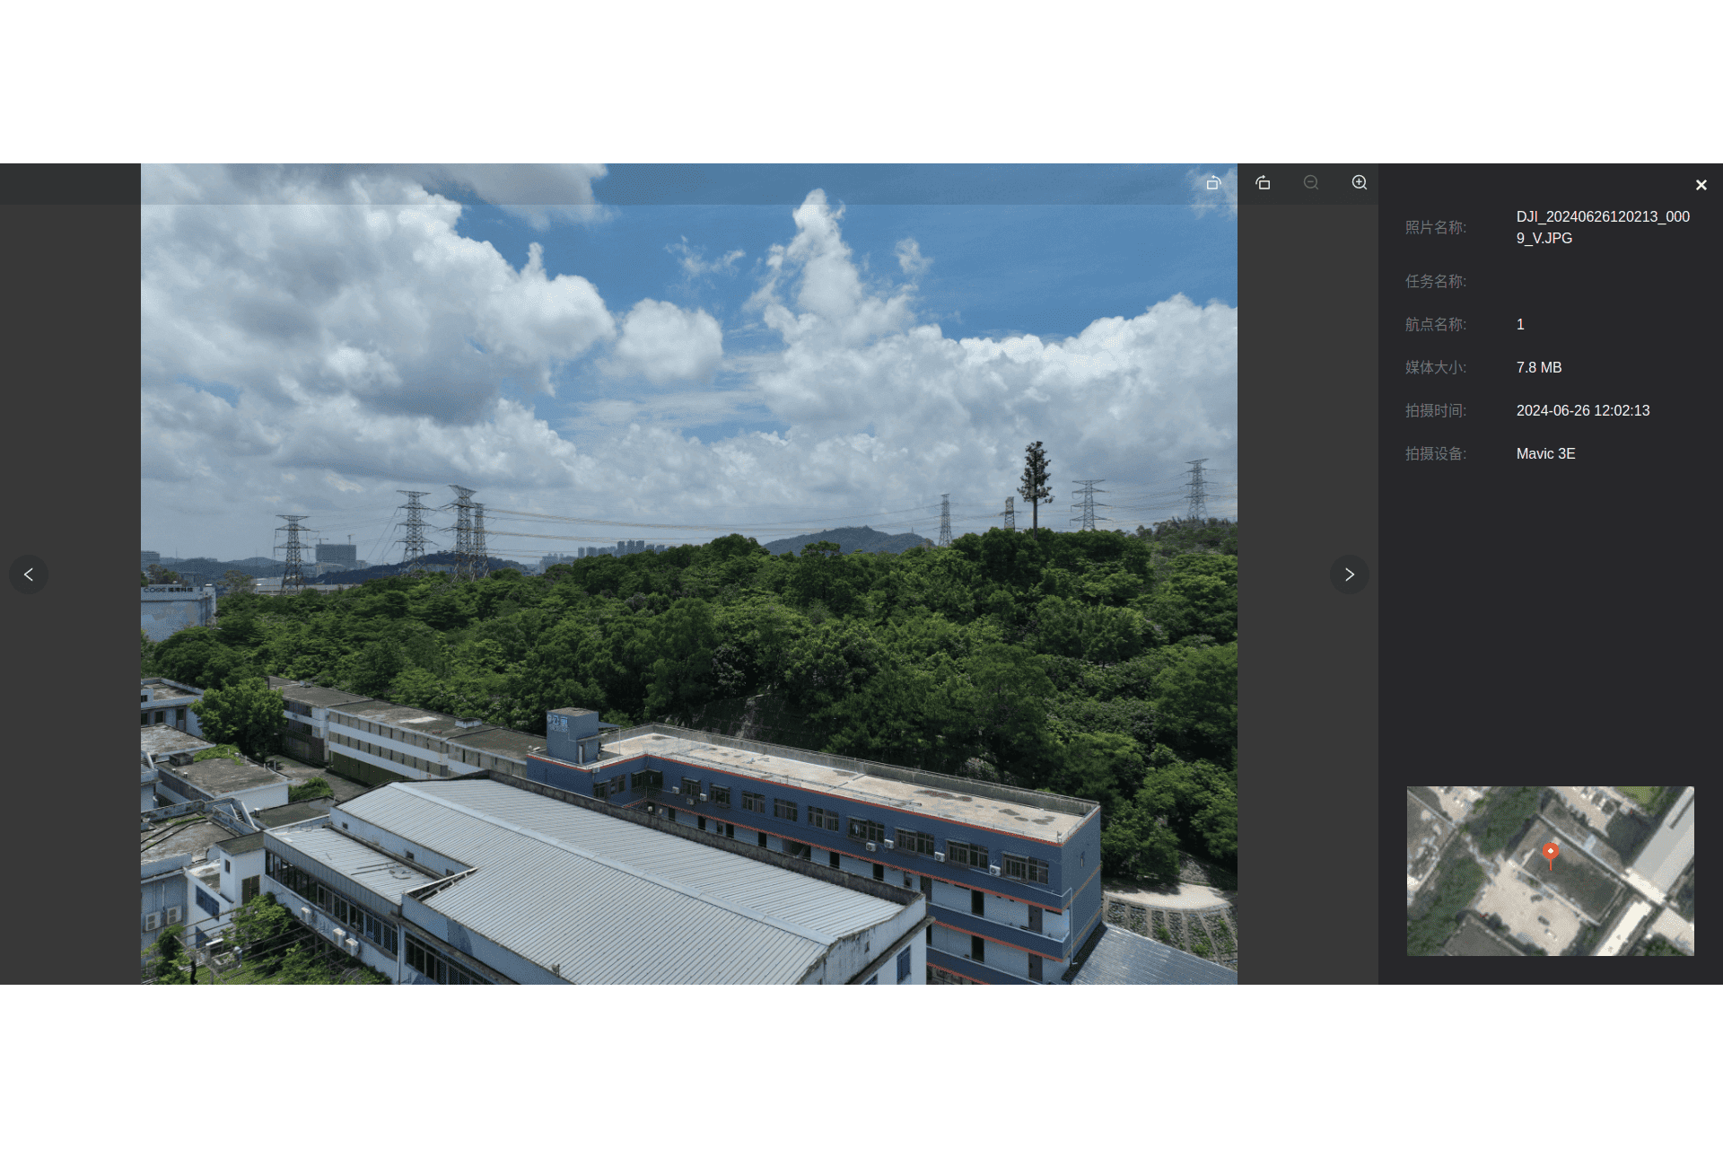1723x1149 pixels.
Task: Click the 媒体大小 label
Action: (x=1436, y=367)
